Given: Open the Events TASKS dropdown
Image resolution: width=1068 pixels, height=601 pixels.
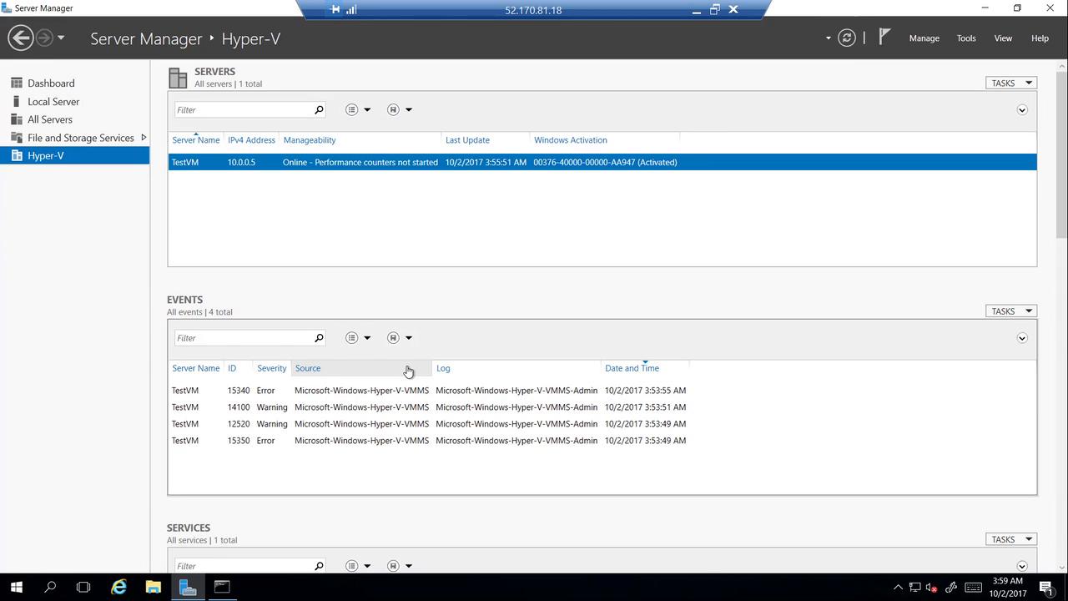Looking at the screenshot, I should coord(1011,311).
